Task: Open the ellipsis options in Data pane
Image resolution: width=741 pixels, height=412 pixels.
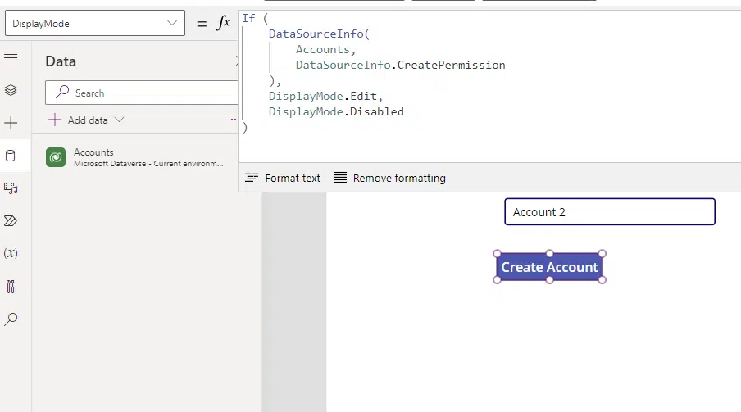Action: tap(234, 120)
